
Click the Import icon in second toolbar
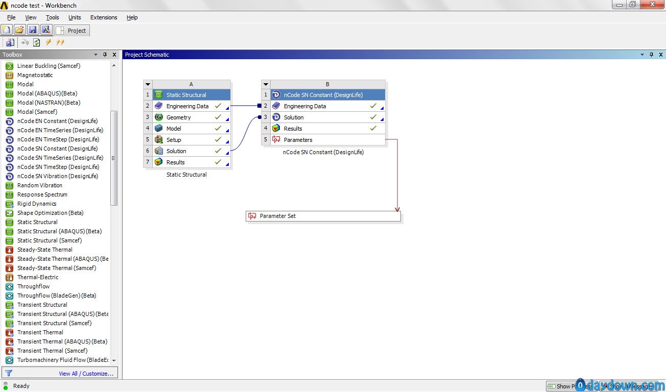pyautogui.click(x=10, y=42)
